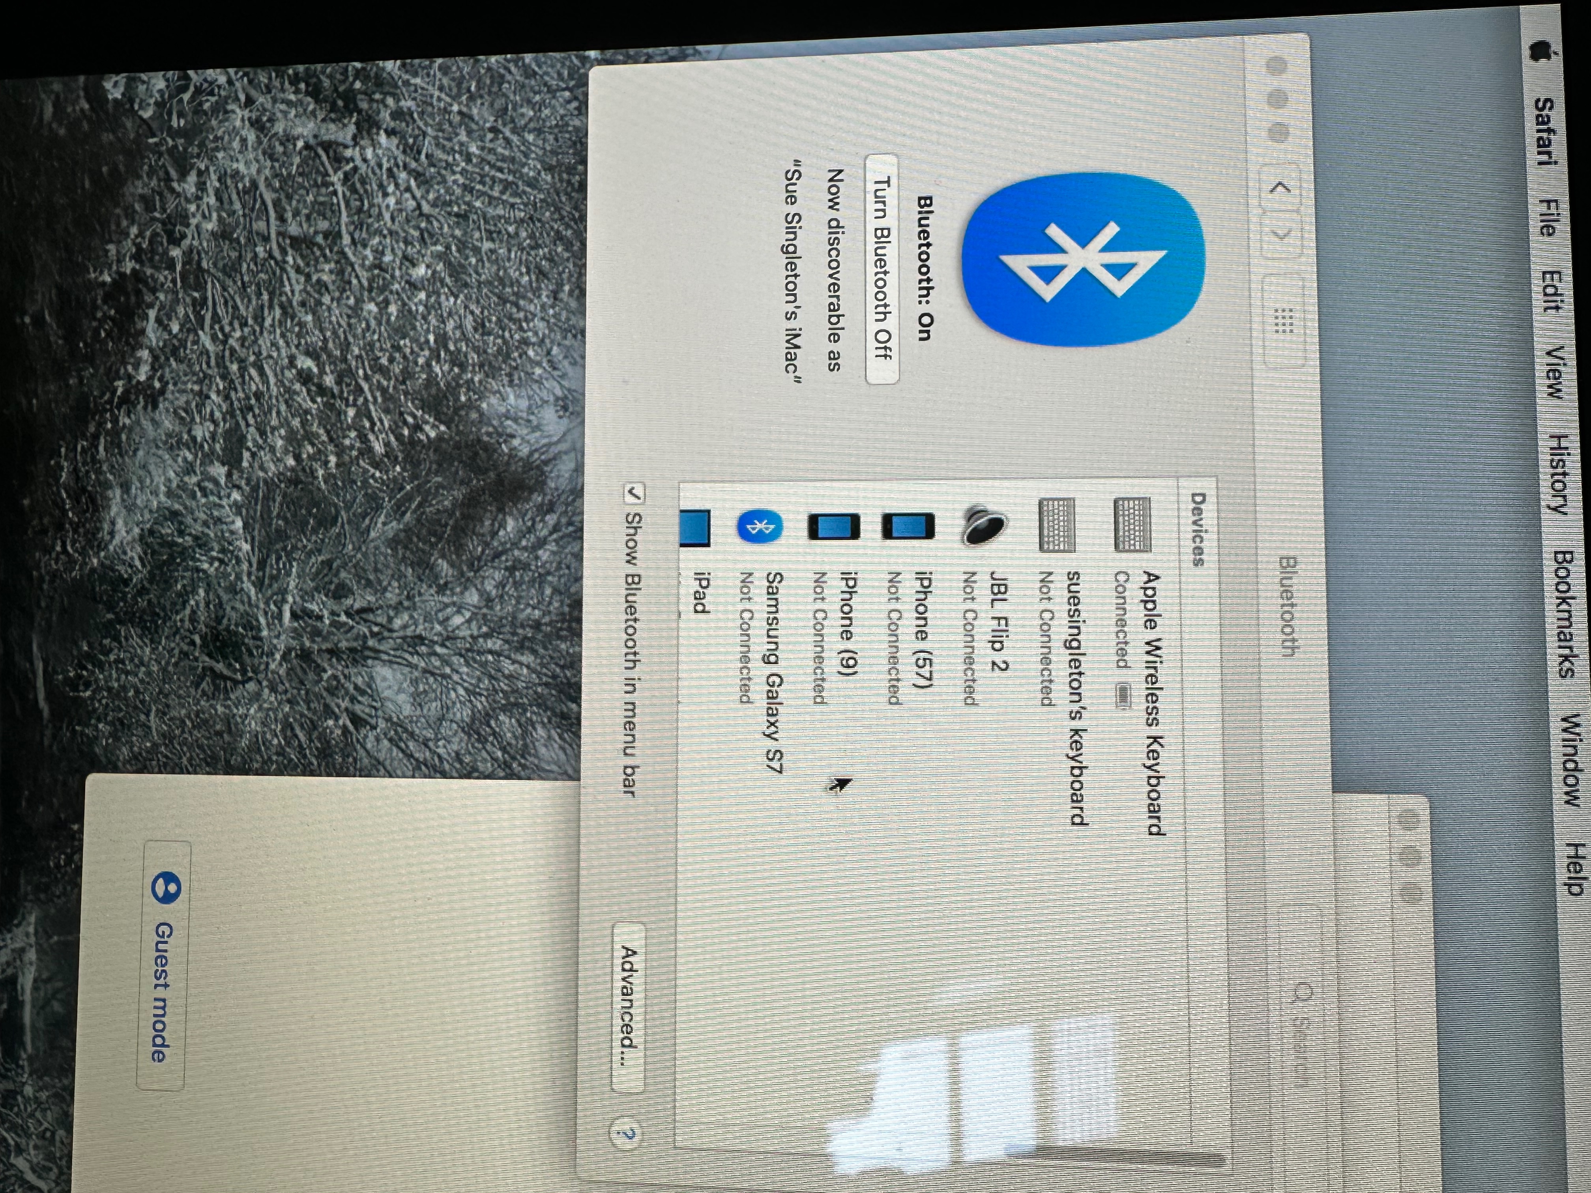1591x1193 pixels.
Task: Open the History menu
Action: coord(1558,474)
